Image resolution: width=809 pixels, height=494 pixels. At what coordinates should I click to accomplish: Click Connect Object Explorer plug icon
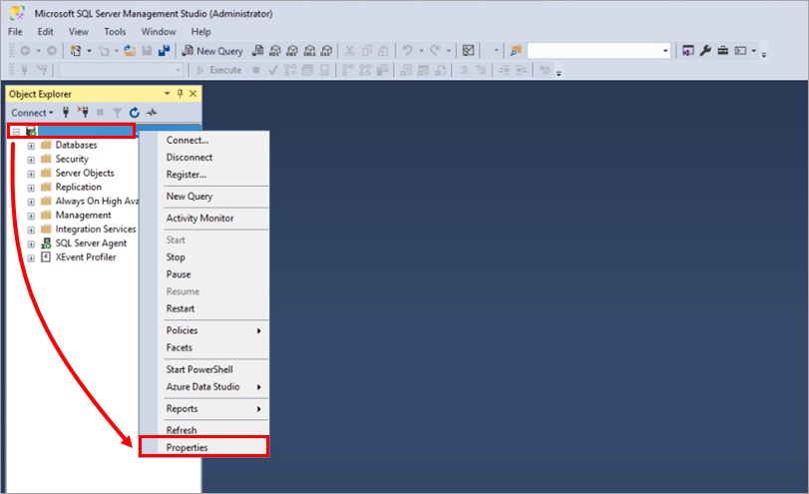tap(66, 112)
